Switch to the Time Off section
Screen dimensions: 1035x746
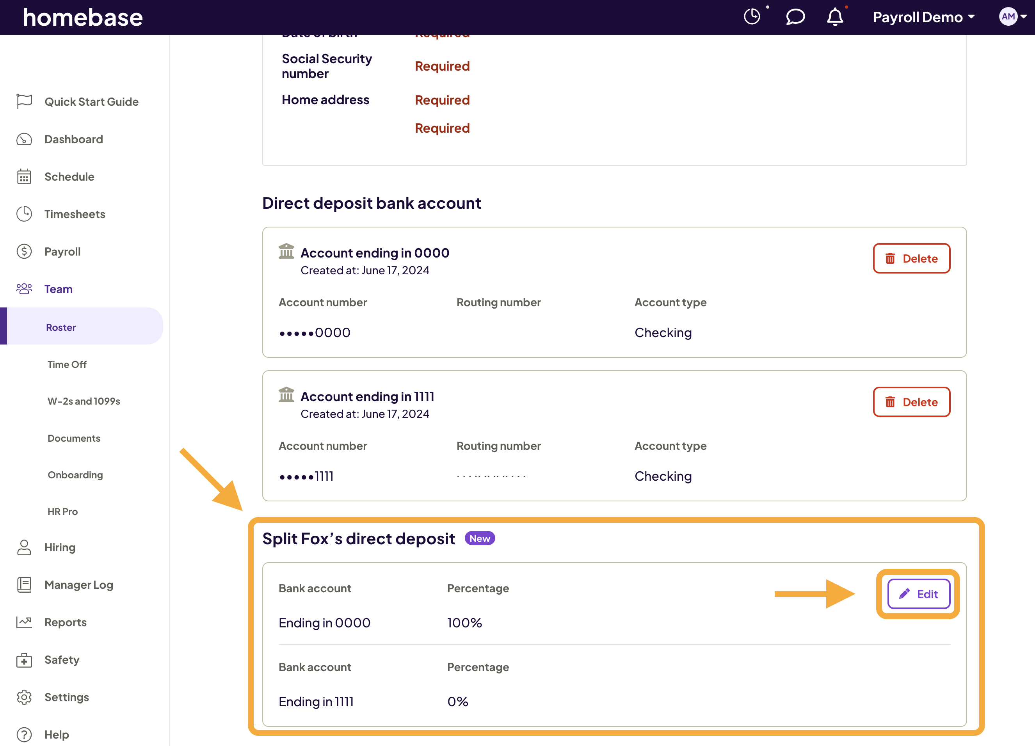pos(67,364)
